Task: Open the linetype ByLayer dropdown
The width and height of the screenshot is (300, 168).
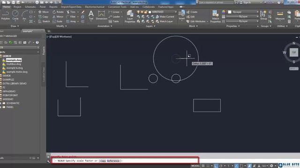Action: pyautogui.click(x=242, y=21)
